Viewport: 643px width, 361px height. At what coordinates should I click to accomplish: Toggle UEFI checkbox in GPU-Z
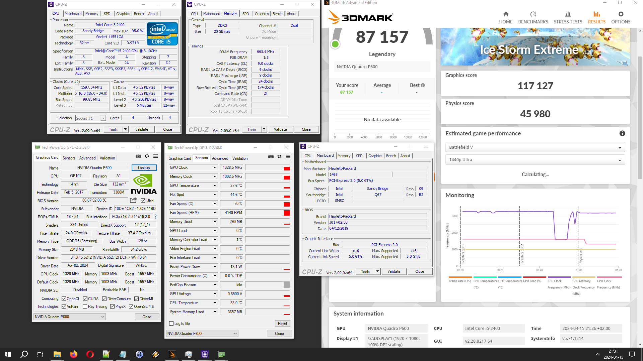coord(143,201)
